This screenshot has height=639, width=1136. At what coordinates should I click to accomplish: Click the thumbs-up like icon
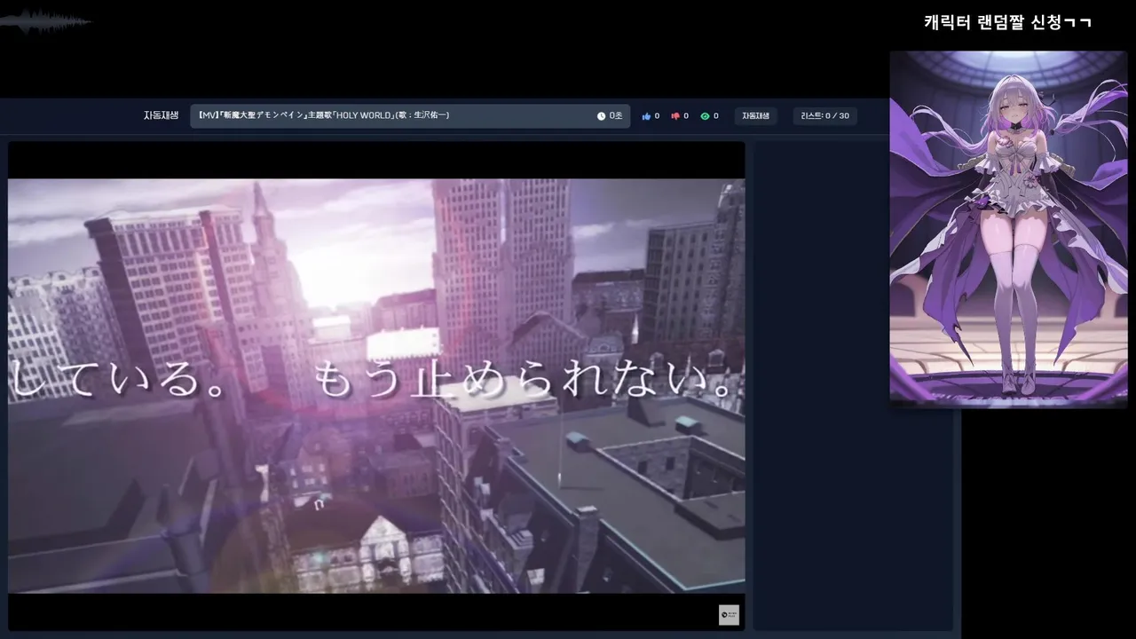pos(646,116)
